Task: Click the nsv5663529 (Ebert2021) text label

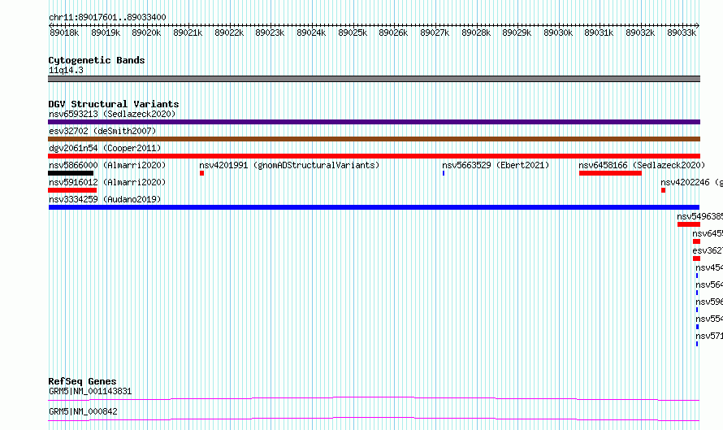Action: (496, 165)
